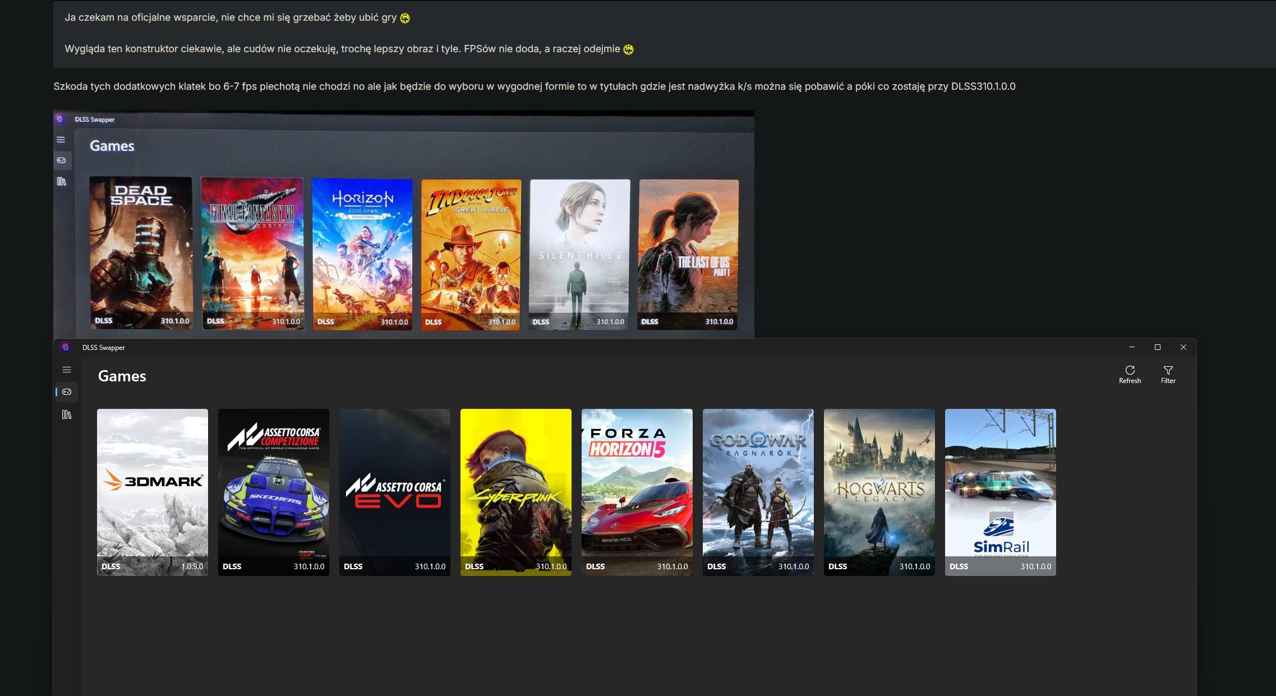This screenshot has height=696, width=1276.
Task: Click the Refresh icon in the Games header
Action: click(1130, 371)
